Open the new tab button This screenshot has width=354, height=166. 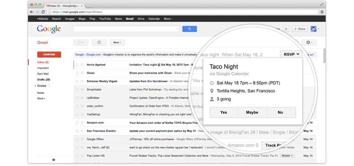[x=88, y=6]
